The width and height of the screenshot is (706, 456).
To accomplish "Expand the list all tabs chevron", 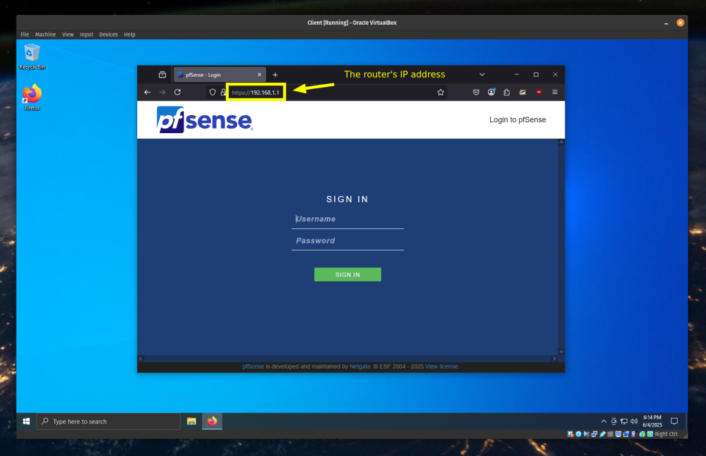I will coord(482,75).
